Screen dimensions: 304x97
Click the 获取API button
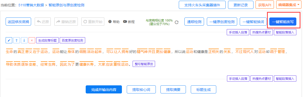coord(264,5)
